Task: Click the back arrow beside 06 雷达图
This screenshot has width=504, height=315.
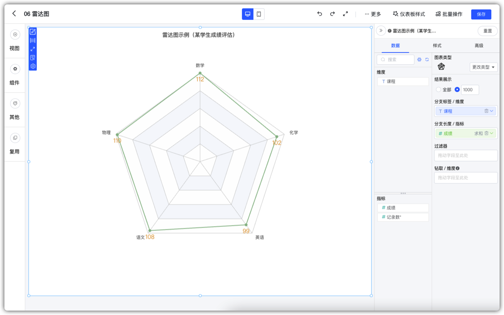Action: pos(14,14)
